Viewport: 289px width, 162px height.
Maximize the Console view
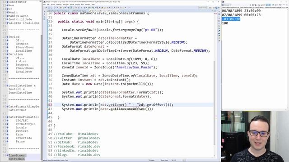287,5
